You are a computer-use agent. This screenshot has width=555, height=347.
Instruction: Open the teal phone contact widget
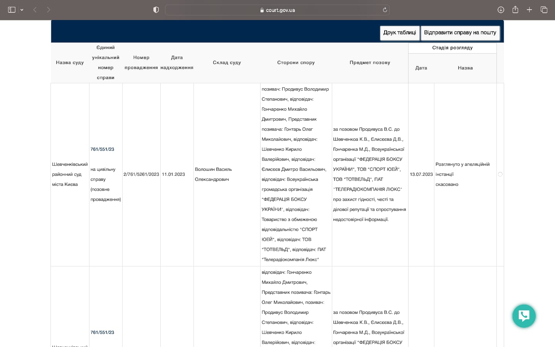(524, 316)
